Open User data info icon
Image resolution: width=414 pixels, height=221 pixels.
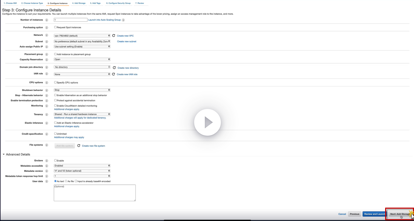[x=47, y=181]
